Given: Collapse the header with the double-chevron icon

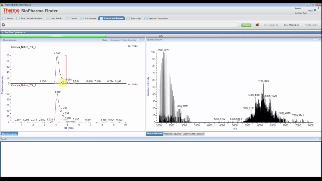Looking at the screenshot, I should [318, 8].
